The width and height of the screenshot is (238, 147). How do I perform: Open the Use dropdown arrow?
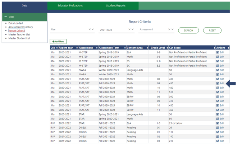pos(93,29)
